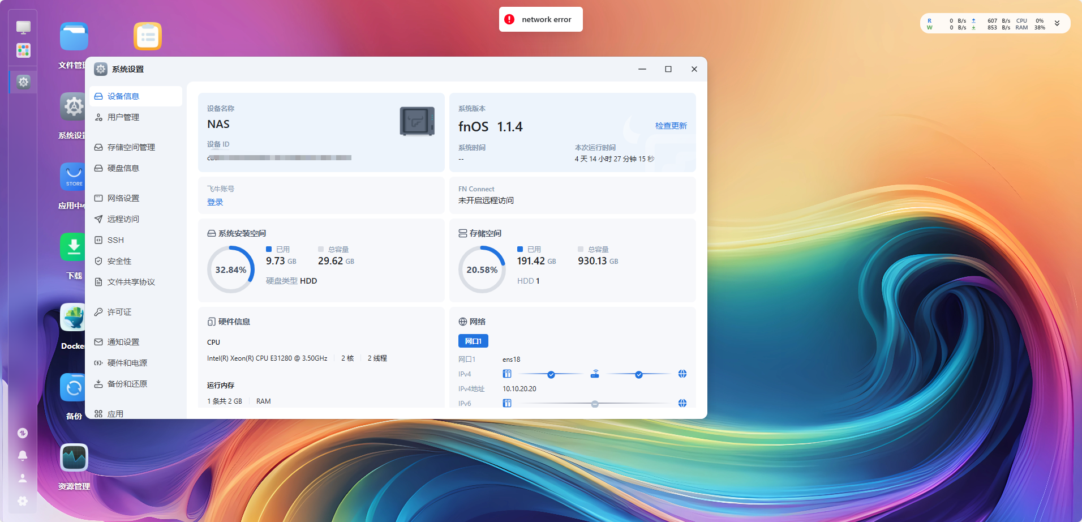Click the grey disconnected node in IPv6 row
Image resolution: width=1082 pixels, height=522 pixels.
click(595, 404)
